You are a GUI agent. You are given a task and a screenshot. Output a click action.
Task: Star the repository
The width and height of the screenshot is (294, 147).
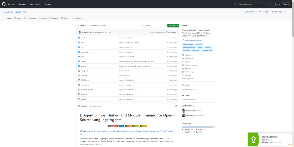pyautogui.click(x=277, y=12)
